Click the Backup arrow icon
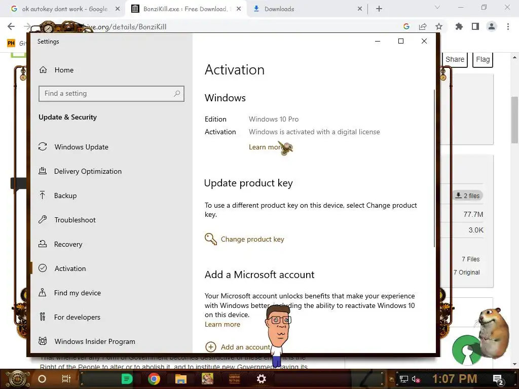The height and width of the screenshot is (389, 519). tap(43, 195)
